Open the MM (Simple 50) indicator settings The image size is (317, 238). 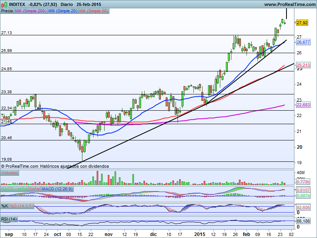point(93,11)
